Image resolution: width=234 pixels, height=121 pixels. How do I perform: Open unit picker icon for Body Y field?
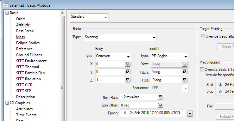127,72
